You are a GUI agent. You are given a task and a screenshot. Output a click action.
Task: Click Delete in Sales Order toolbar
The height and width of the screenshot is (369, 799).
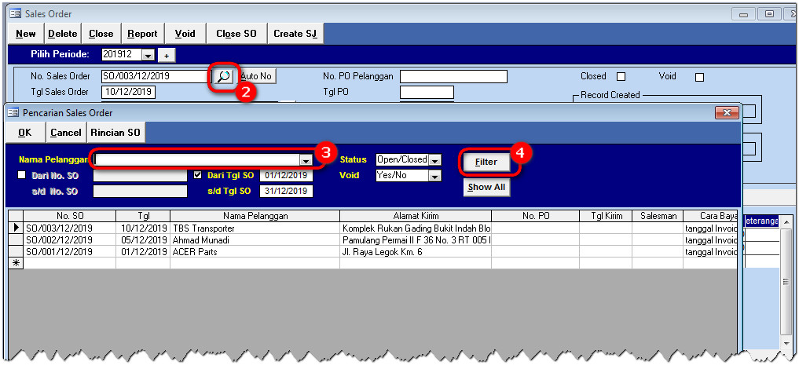click(x=63, y=34)
